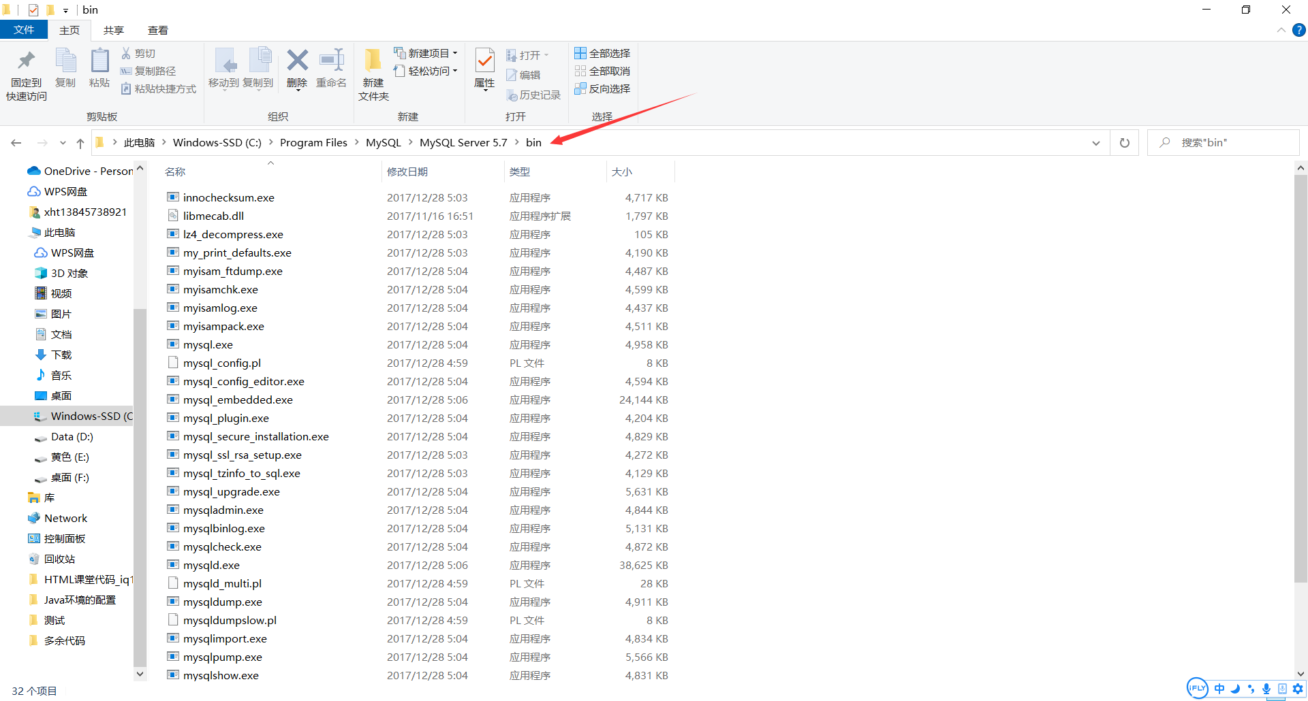Click the navigation pane scrollbar

[140, 487]
